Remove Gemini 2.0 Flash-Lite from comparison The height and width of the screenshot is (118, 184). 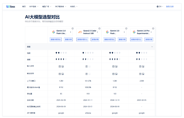coord(73,29)
